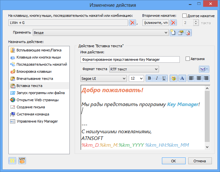Viewport: 220px width, 172px height.
Task: Open the text background color palette
Action: pyautogui.click(x=173, y=78)
